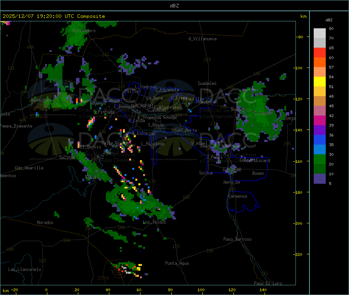Click the Cda_Amarilla label
The height and width of the screenshot is (295, 349).
29,168
